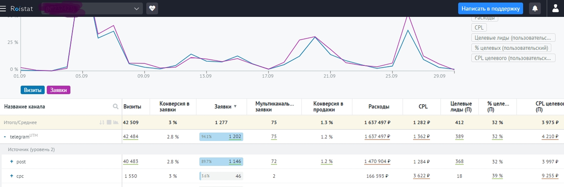Open post expenses 1 470 904 ₽
564x187 pixels.
(x=377, y=162)
